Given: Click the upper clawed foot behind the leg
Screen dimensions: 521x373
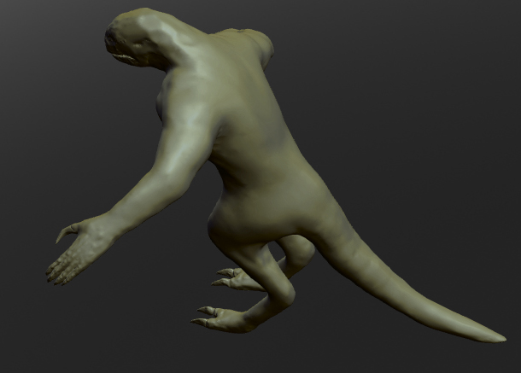Looking at the screenshot, I should (x=235, y=277).
